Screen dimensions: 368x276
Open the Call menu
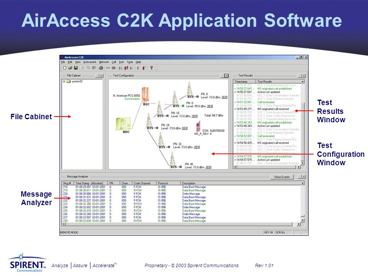[114, 62]
